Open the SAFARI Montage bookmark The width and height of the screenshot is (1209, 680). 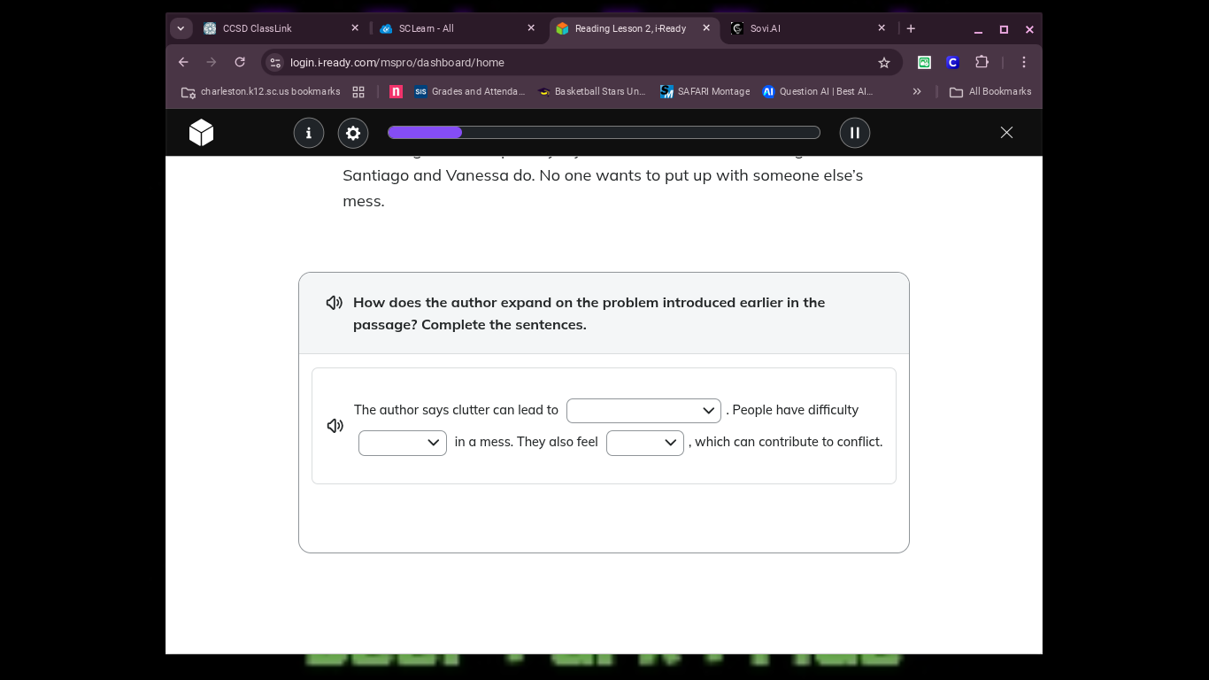(x=705, y=92)
